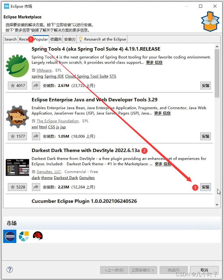Click the lightbulb icon in Research tab
Screen dimensions: 223x280
click(x=80, y=39)
